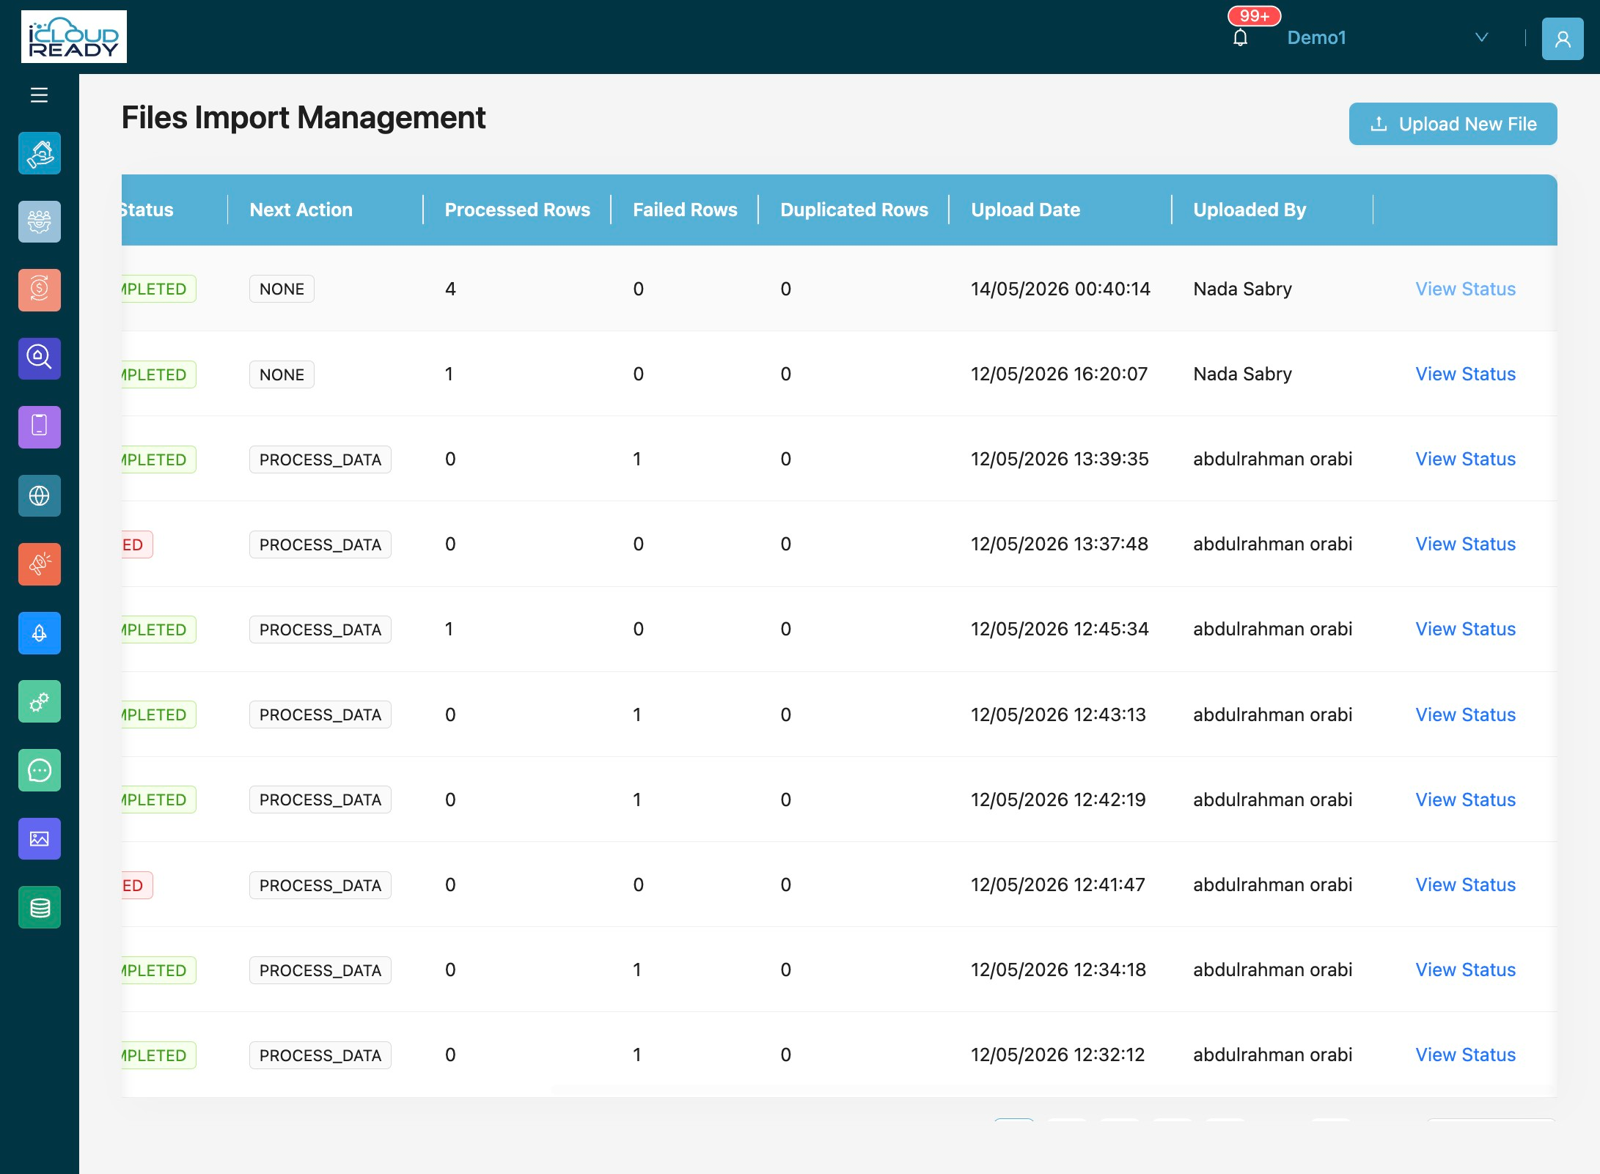Click PROCESS_DATA tag in the 12:45:34 row
Image resolution: width=1600 pixels, height=1174 pixels.
pyautogui.click(x=320, y=630)
